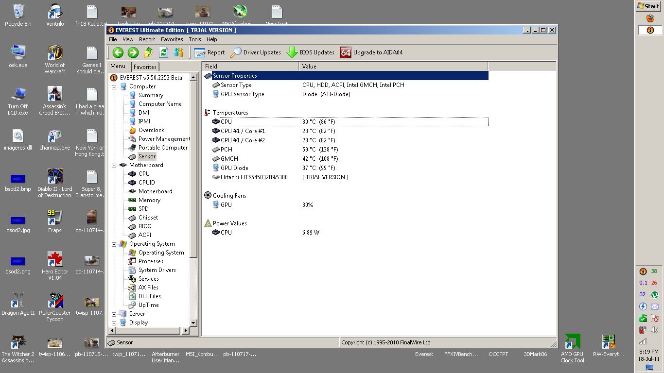664x373 pixels.
Task: Select the AMD GPU Clock Tool shortcut
Action: (572, 349)
